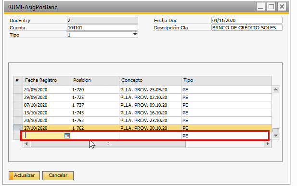Click the position cell 1-762

point(95,128)
